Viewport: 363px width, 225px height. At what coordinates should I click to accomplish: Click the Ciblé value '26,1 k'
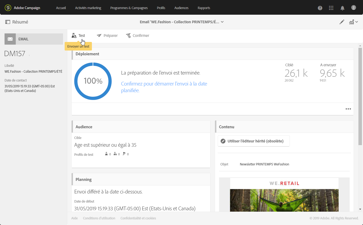[296, 73]
